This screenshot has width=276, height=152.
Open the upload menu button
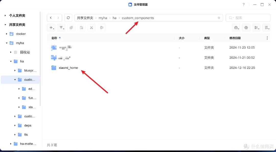click(x=62, y=28)
